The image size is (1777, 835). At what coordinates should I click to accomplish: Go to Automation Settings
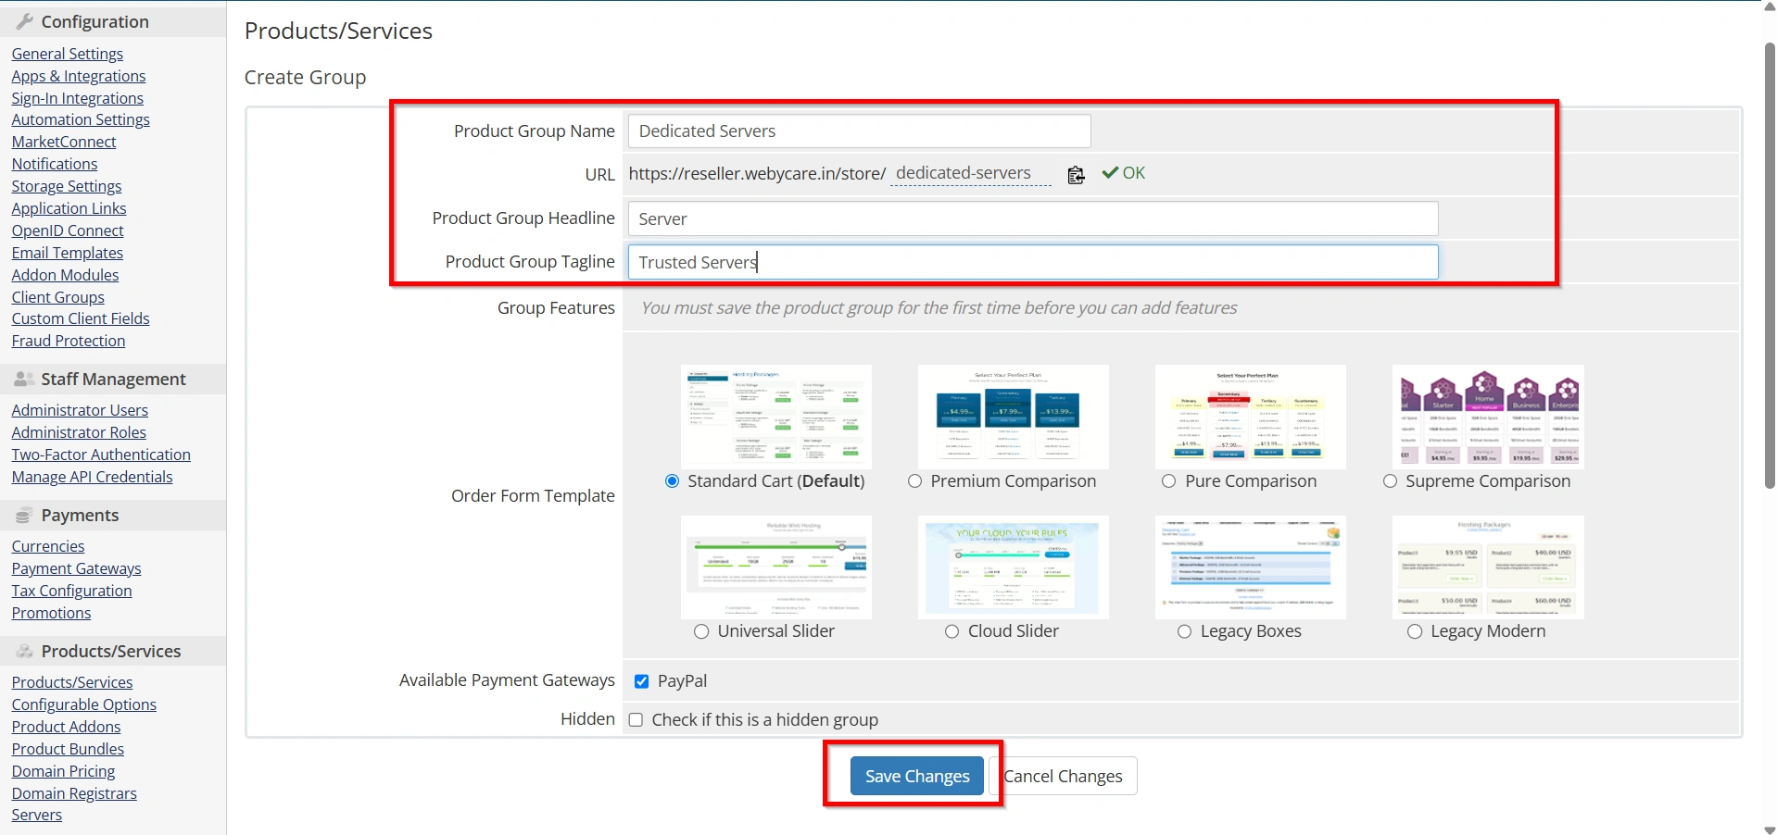81,119
